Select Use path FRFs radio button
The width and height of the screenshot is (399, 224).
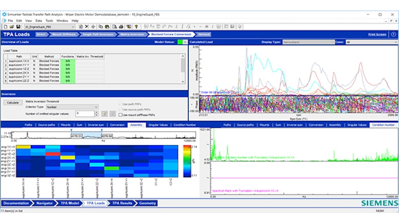[120, 104]
